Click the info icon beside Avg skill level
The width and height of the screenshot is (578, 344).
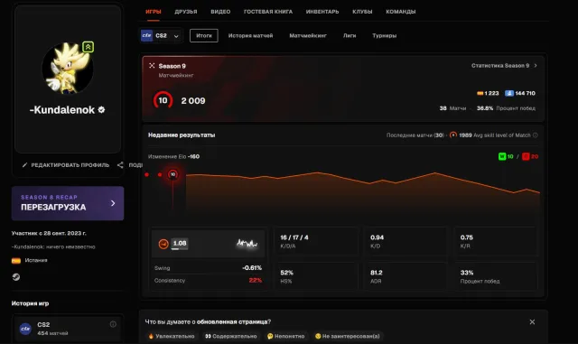(536, 135)
